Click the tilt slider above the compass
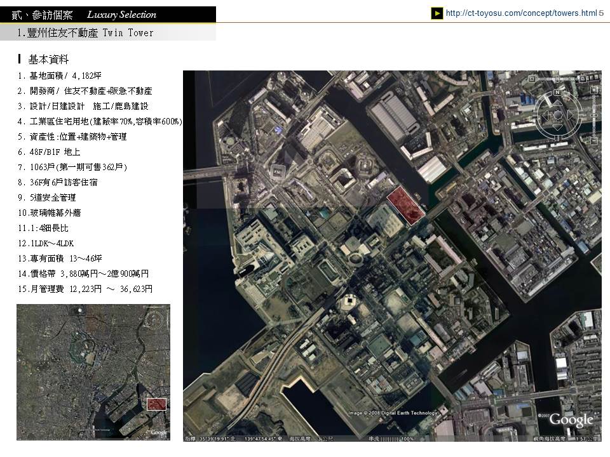The image size is (610, 457). [557, 79]
